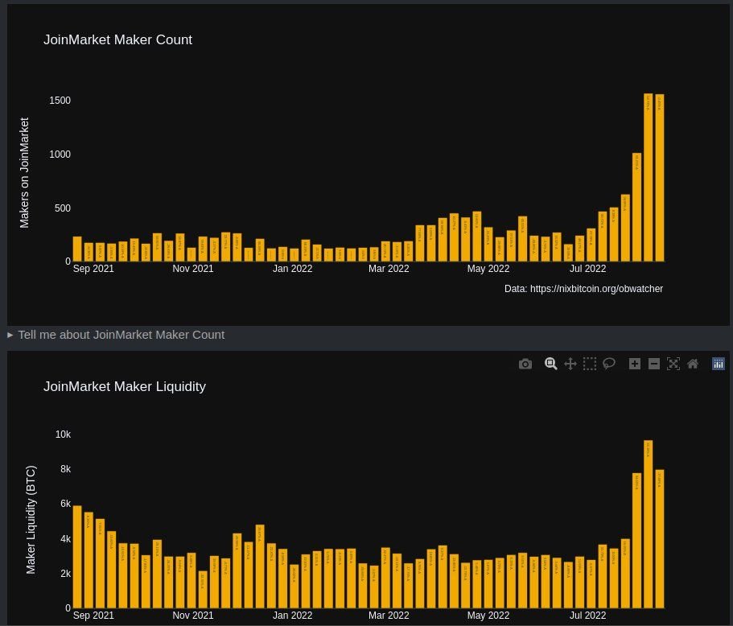Download Maker Liquidity plot as PNG camera icon
The height and width of the screenshot is (626, 733).
tap(525, 364)
